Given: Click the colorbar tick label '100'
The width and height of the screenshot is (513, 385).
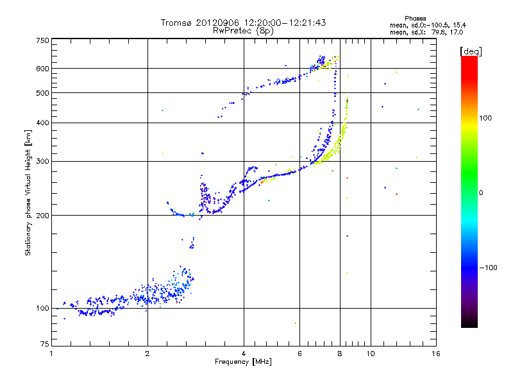Looking at the screenshot, I should pyautogui.click(x=485, y=118).
